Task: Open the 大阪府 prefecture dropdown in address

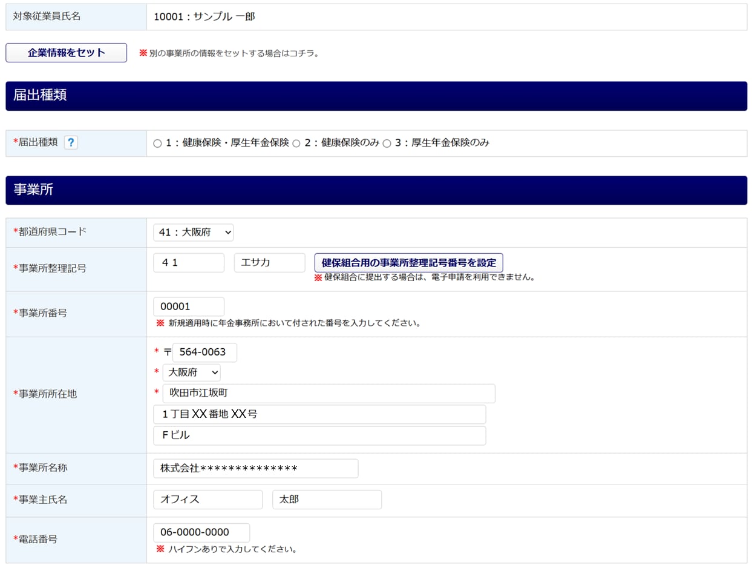Action: click(191, 372)
